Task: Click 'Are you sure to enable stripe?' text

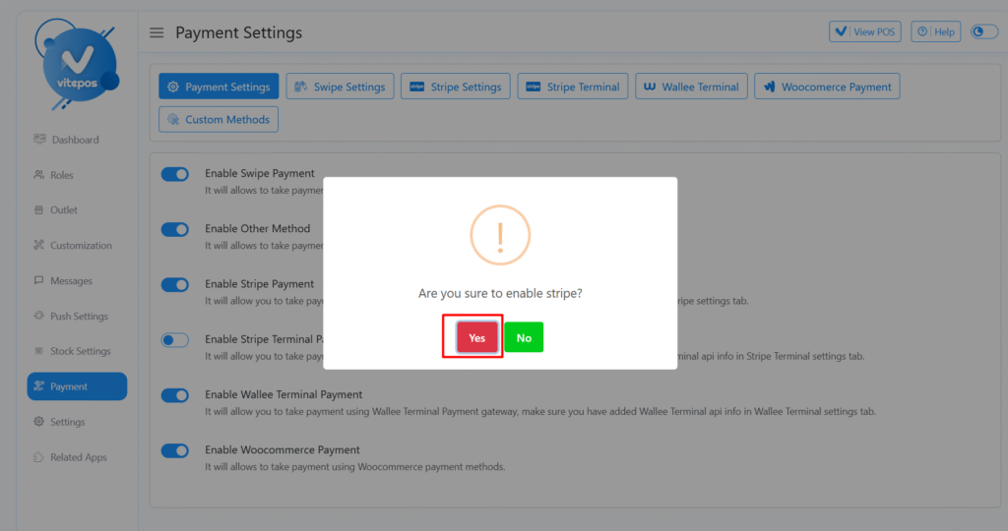Action: click(x=500, y=293)
